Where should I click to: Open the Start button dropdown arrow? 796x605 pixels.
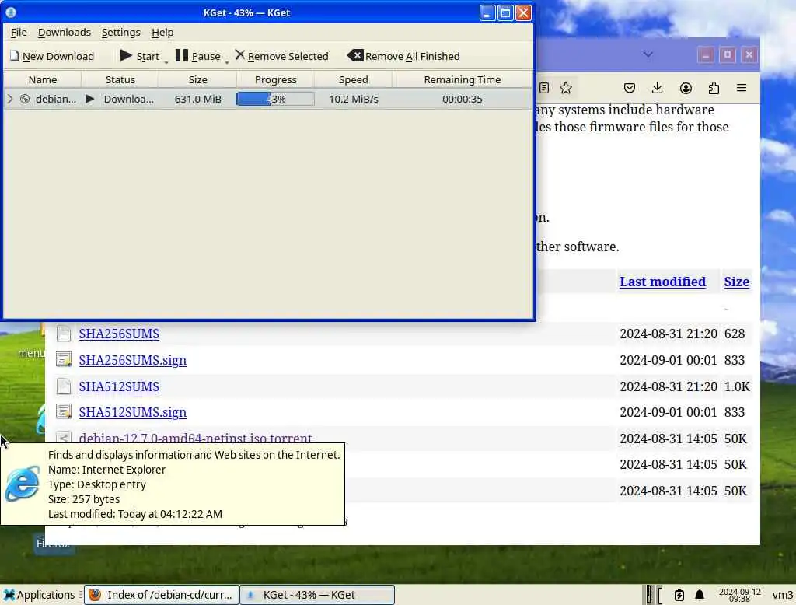pyautogui.click(x=166, y=62)
